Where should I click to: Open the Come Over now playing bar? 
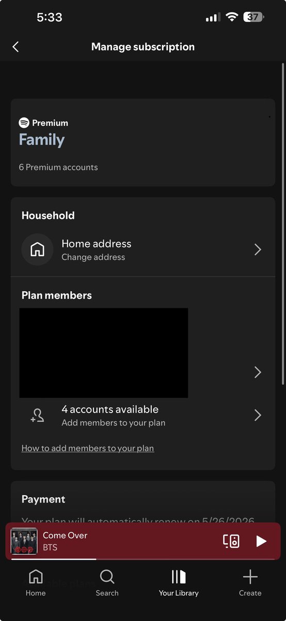click(x=143, y=541)
